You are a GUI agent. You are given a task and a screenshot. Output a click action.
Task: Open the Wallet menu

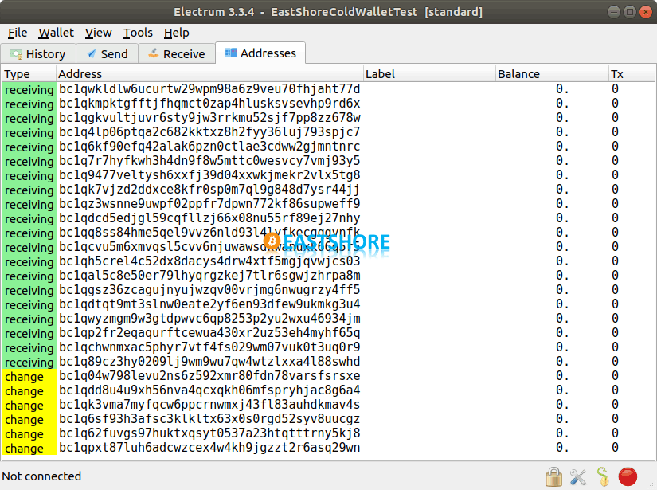(x=57, y=33)
